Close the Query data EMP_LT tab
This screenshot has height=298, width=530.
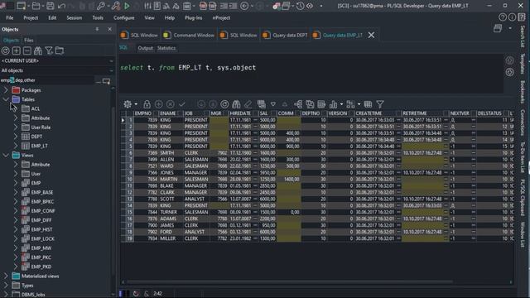[371, 35]
